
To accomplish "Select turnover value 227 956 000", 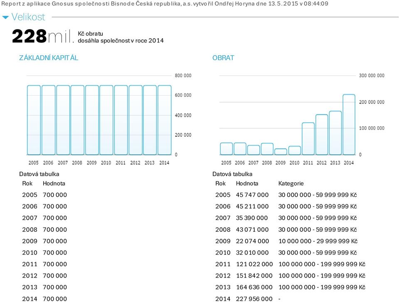I will click(254, 299).
